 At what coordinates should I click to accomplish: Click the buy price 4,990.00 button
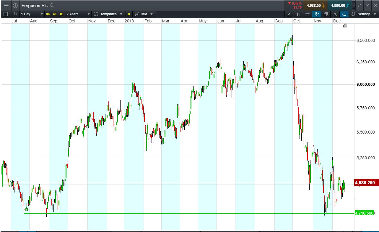[340, 5]
